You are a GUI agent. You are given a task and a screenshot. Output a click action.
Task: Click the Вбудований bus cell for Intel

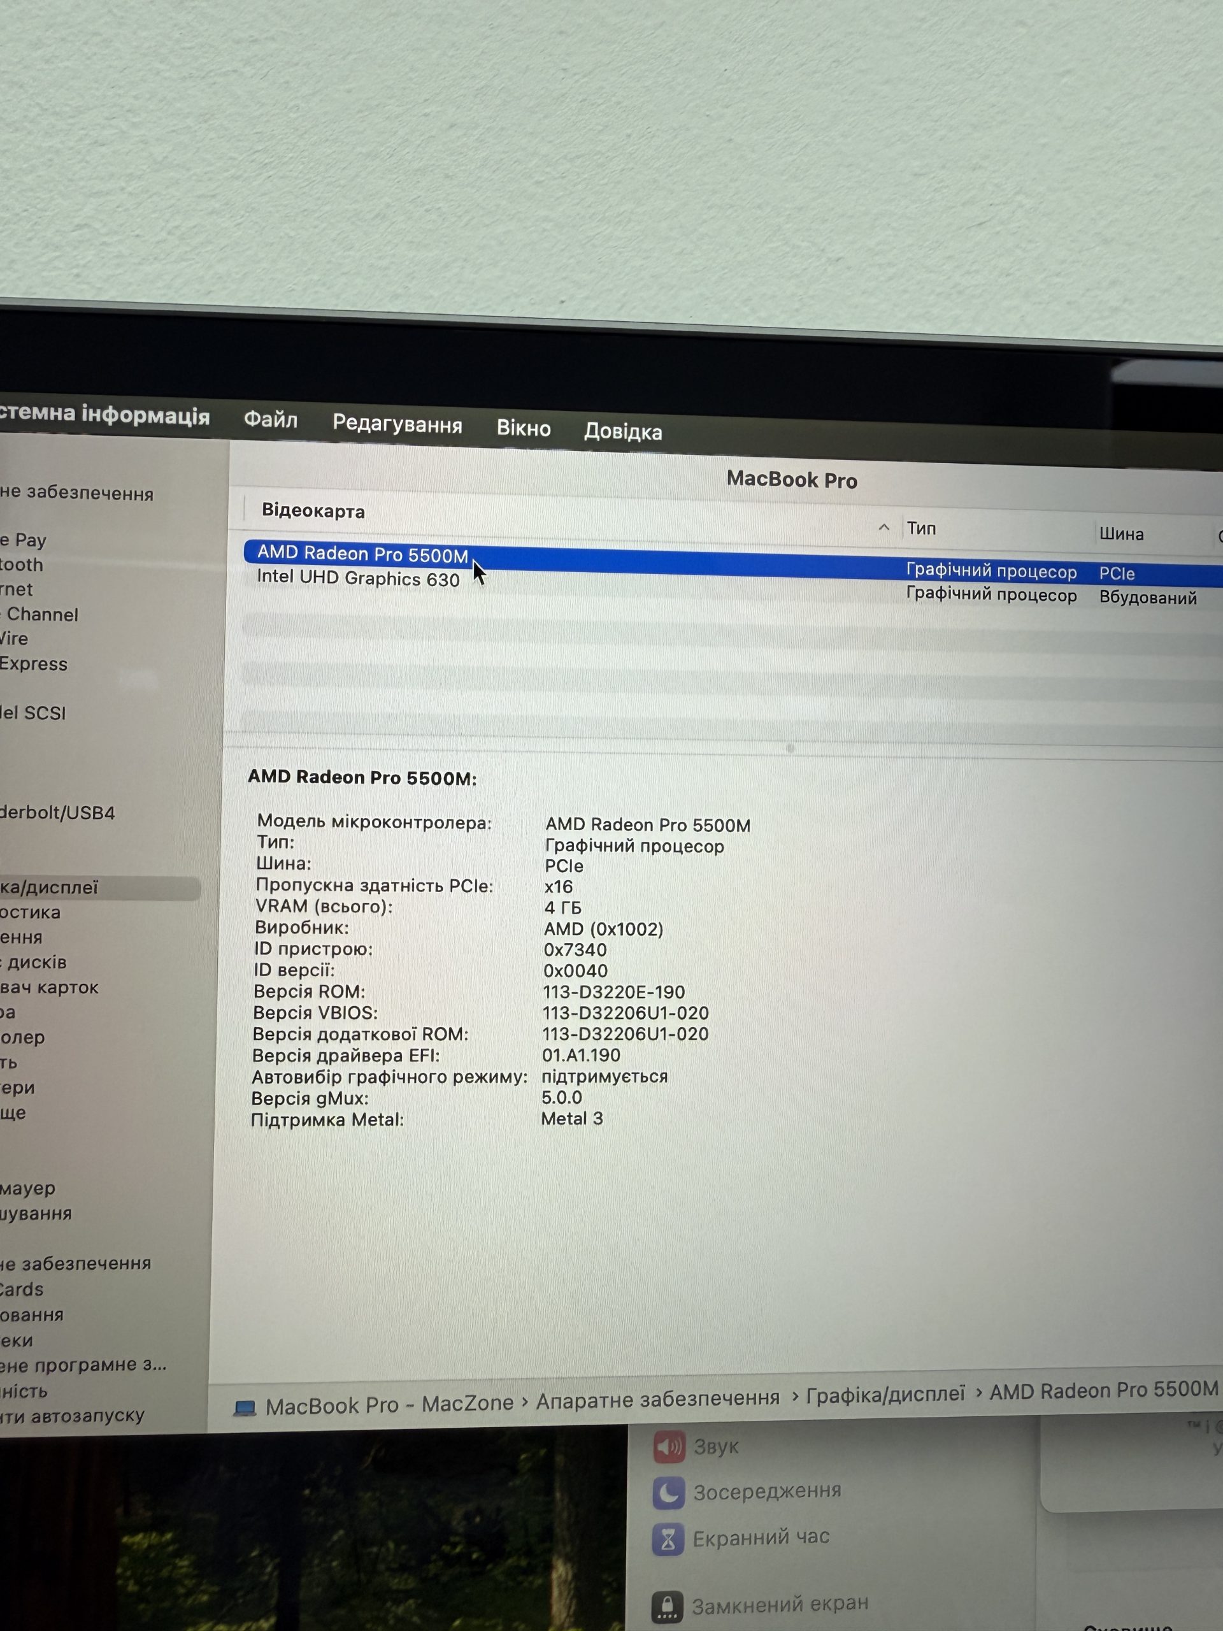[x=1148, y=597]
